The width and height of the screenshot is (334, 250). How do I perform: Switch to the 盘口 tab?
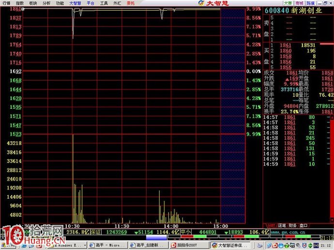(304, 225)
